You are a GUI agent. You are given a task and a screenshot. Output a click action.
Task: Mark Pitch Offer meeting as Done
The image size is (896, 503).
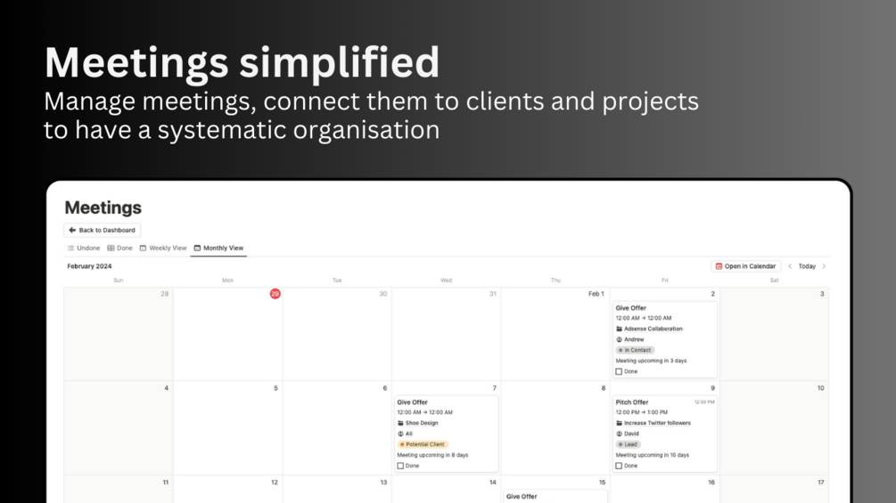619,466
